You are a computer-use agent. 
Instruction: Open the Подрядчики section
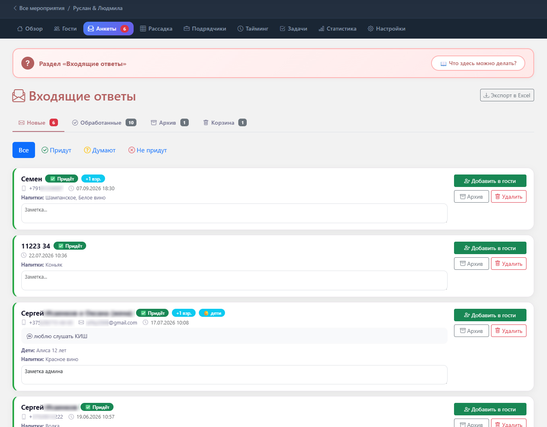point(205,29)
